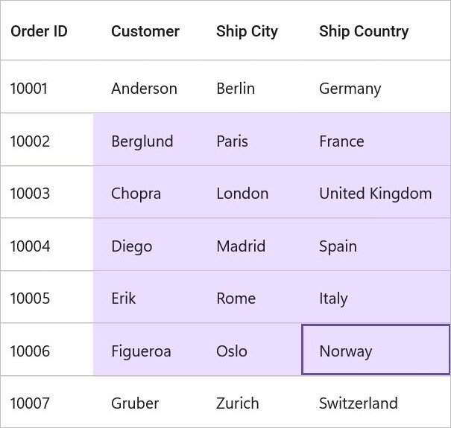Click the Madrid city cell
The width and height of the screenshot is (451, 428).
tap(250, 244)
